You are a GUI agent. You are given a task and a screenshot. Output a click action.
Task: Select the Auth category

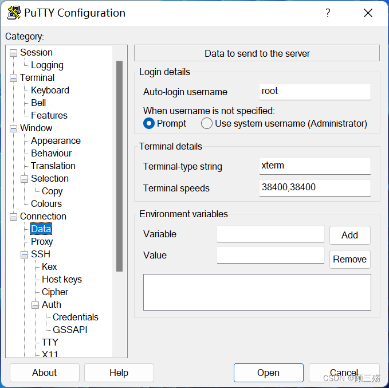(52, 304)
